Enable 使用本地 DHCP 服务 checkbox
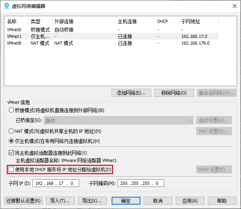This screenshot has height=209, width=241. [11, 169]
